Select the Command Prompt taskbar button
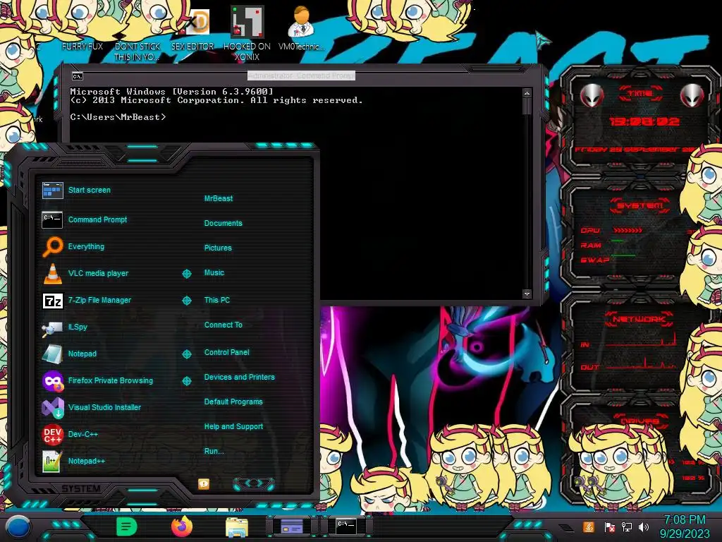722x542 pixels. pyautogui.click(x=346, y=526)
